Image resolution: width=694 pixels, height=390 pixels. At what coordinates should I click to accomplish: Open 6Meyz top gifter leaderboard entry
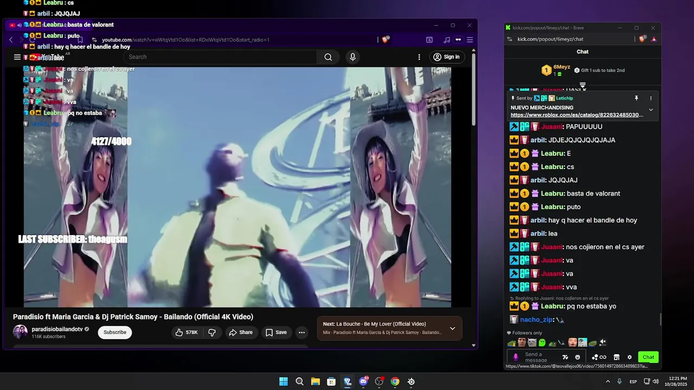coord(557,70)
